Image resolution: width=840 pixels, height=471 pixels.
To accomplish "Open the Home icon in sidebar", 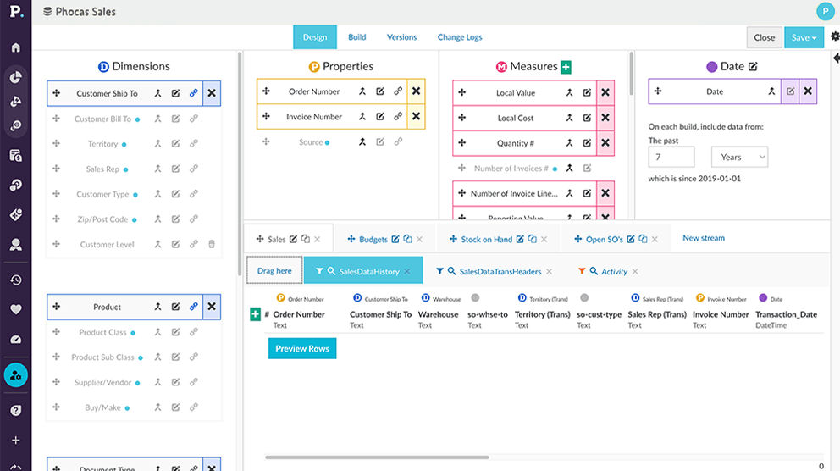I will pyautogui.click(x=15, y=47).
